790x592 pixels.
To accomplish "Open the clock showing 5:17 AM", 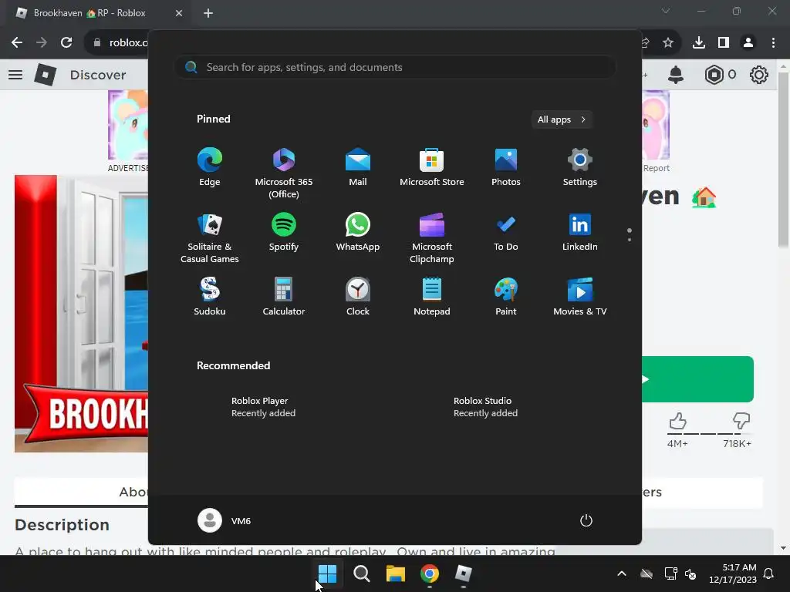I will click(x=733, y=573).
